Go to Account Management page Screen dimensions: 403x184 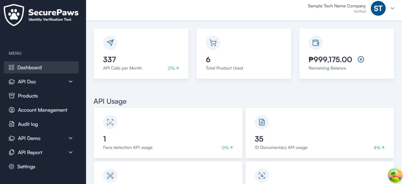tap(43, 110)
